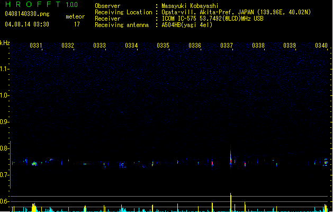
Task: Click the bright echo blob near 0331
Action: [x=34, y=164]
